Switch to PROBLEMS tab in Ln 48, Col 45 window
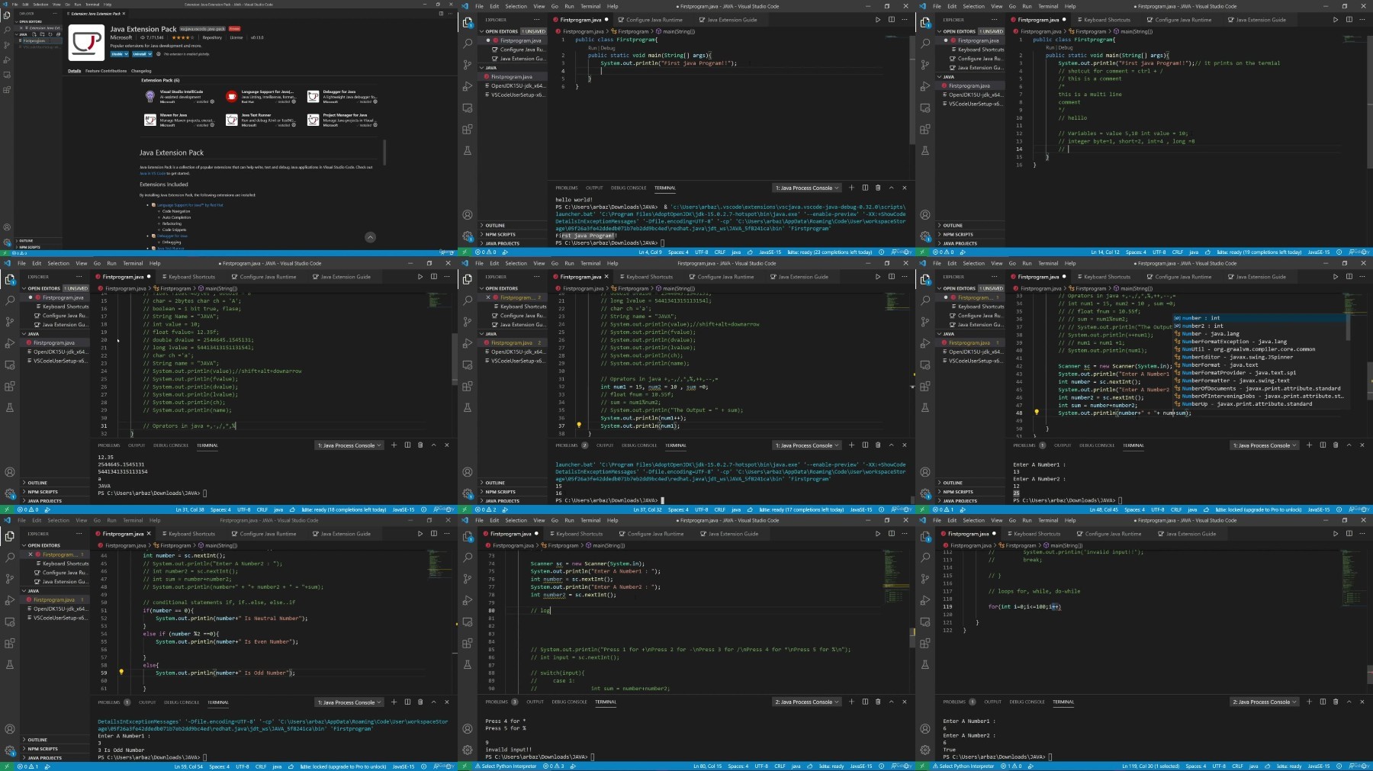 tap(1024, 445)
